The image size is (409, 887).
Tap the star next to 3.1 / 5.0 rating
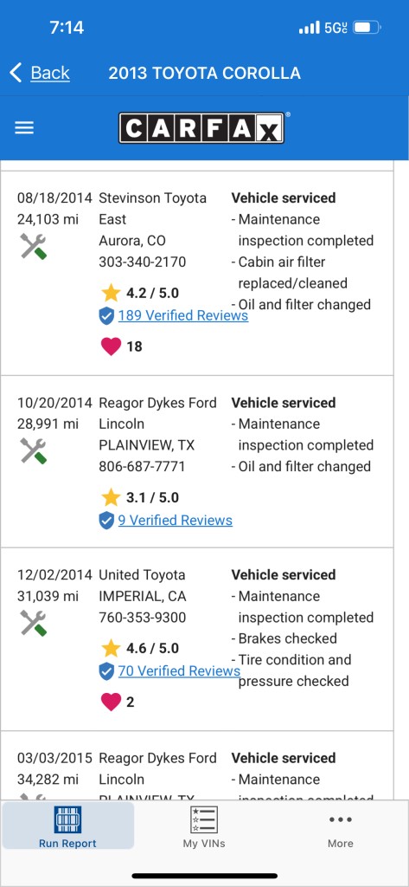111,497
